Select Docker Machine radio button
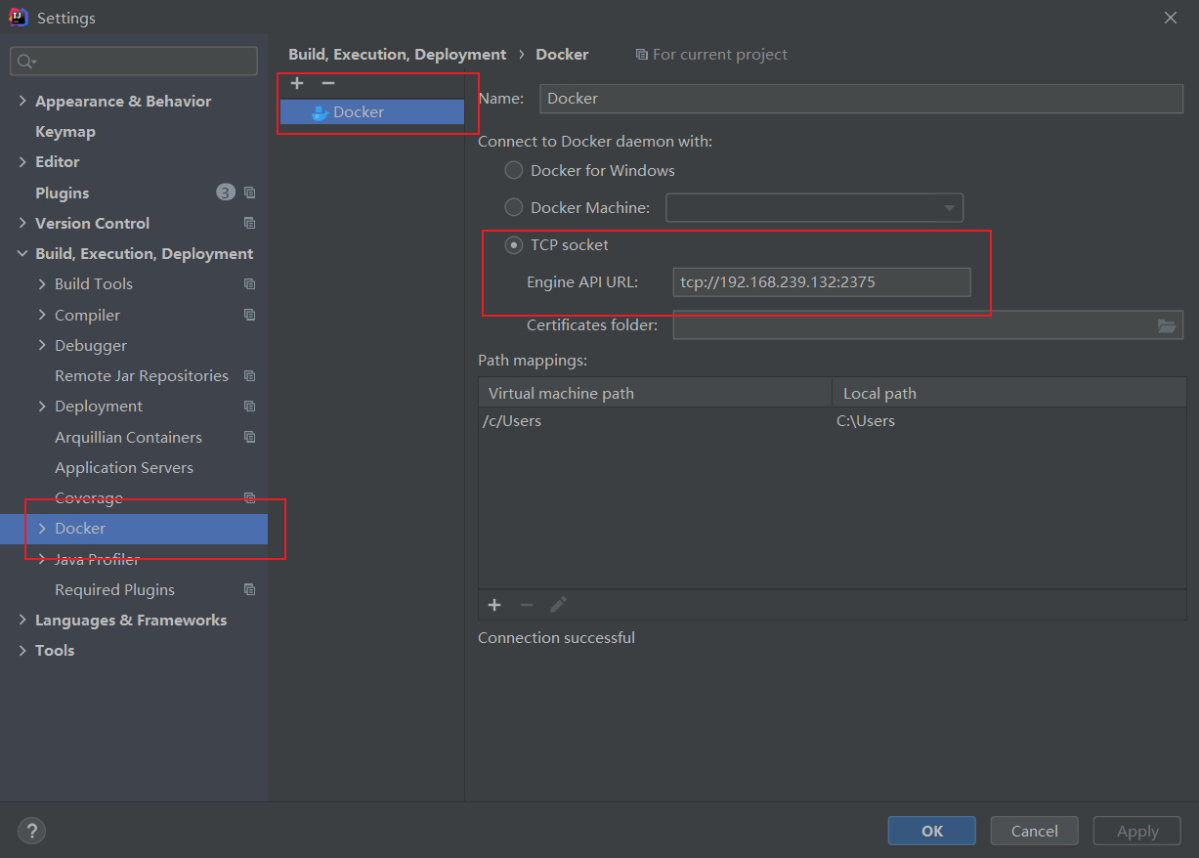 click(513, 207)
